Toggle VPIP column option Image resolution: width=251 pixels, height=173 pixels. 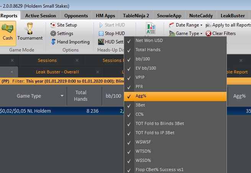pos(175,78)
